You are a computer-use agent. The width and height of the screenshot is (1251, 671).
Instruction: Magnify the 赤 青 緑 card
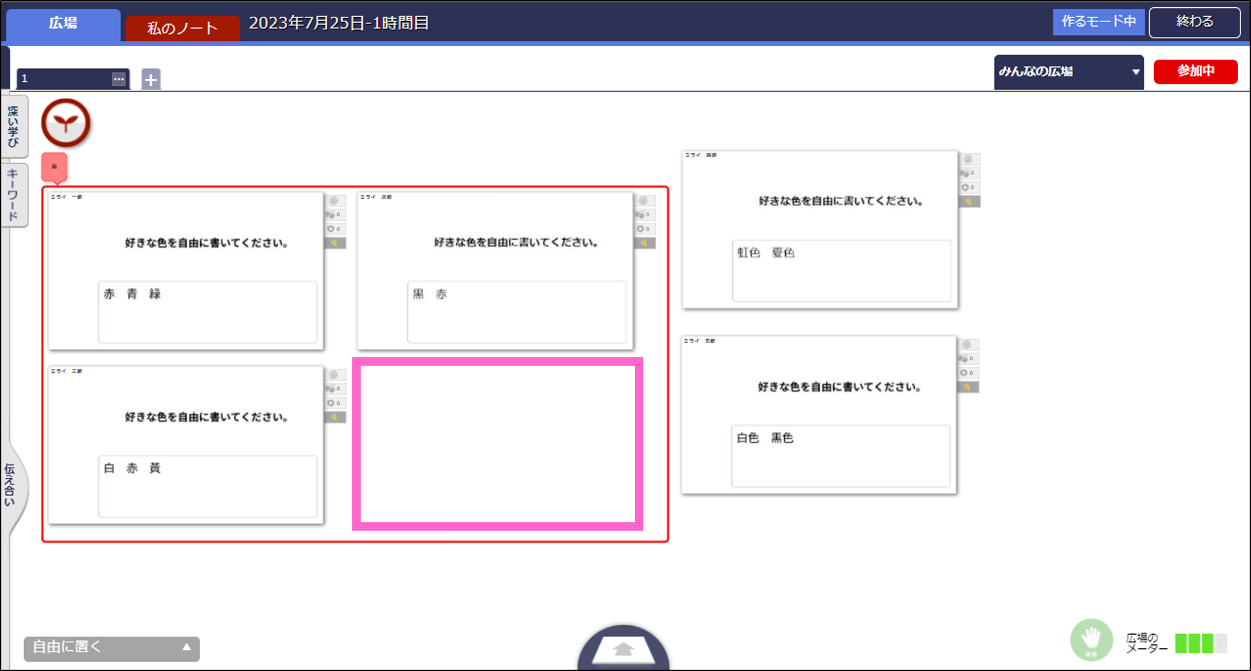[334, 243]
